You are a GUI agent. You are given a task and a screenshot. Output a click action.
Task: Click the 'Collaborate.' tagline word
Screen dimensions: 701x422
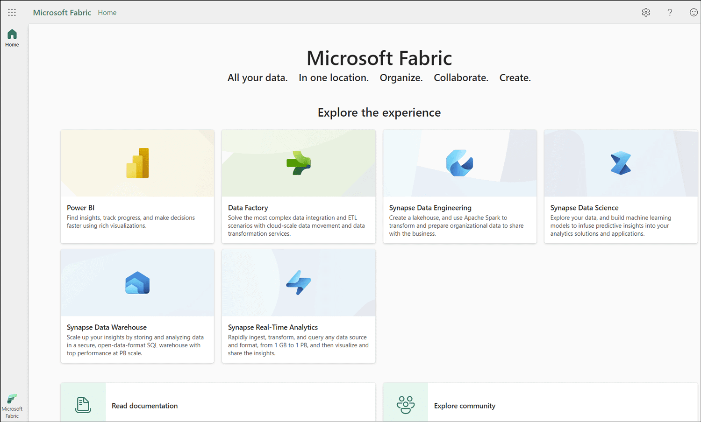(461, 78)
